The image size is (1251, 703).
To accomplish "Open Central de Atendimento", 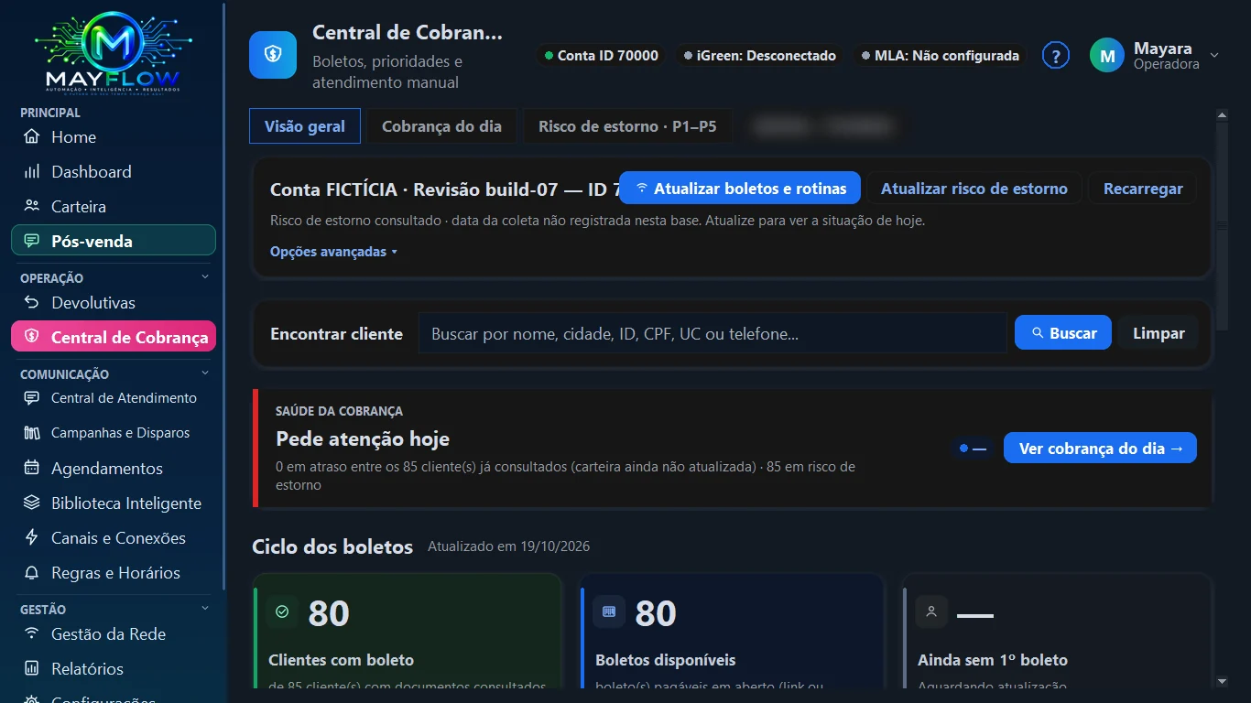I will (x=114, y=398).
